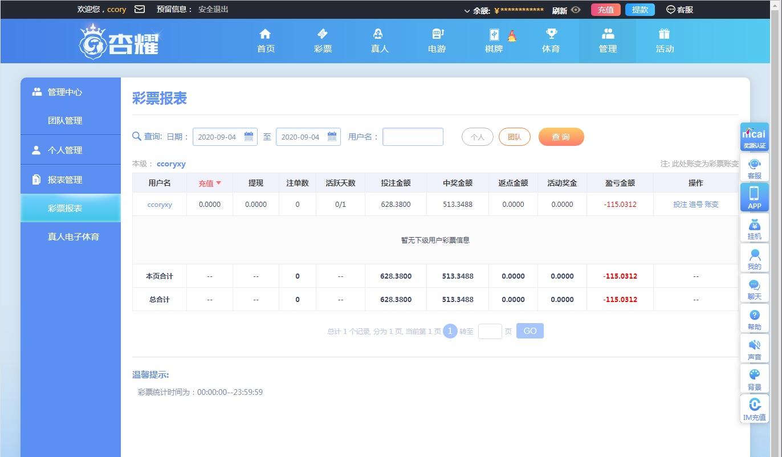Image resolution: width=782 pixels, height=457 pixels.
Task: Open the 聊天 chat bubble icon
Action: pyautogui.click(x=754, y=288)
